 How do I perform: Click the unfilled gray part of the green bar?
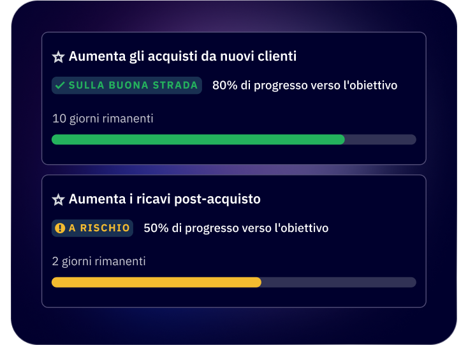click(381, 139)
